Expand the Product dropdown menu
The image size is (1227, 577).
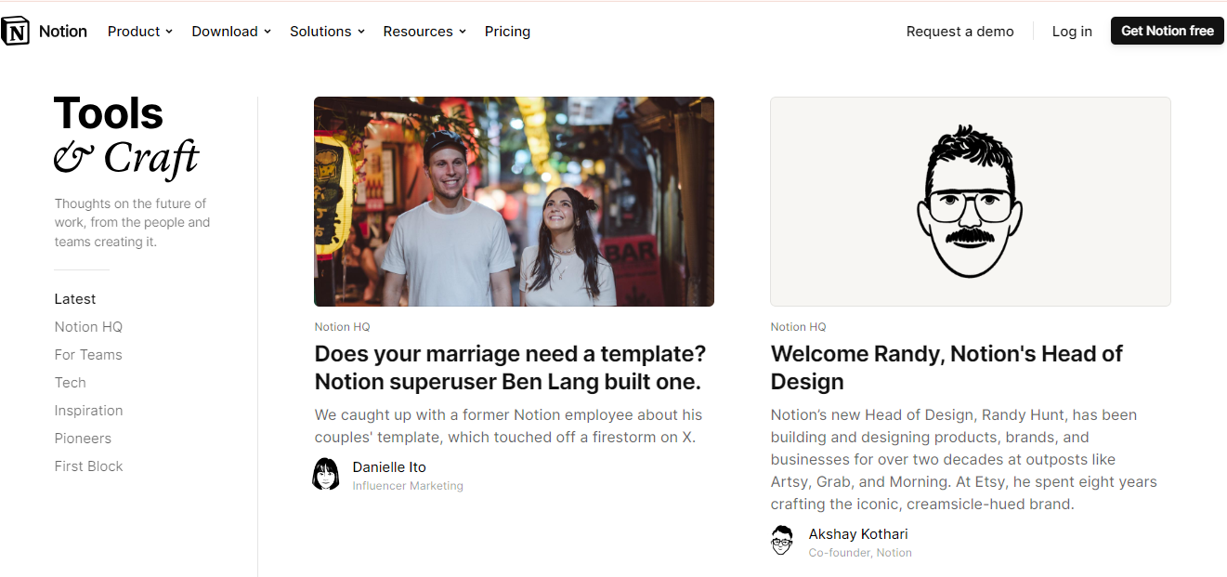[x=140, y=32]
